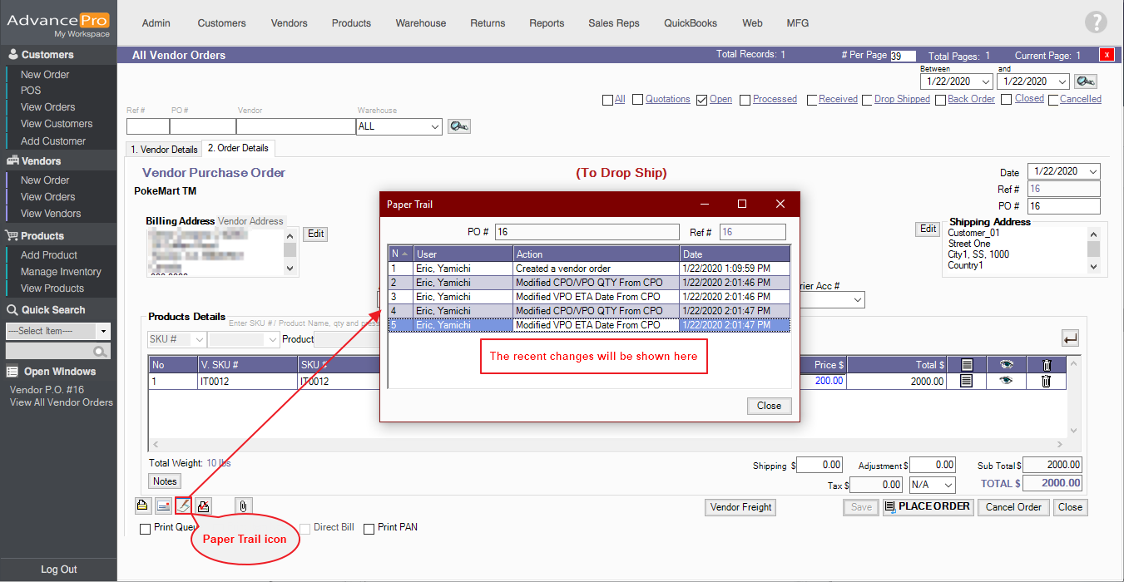This screenshot has height=582, width=1124.
Task: Open the Warehouse menu
Action: pos(420,23)
